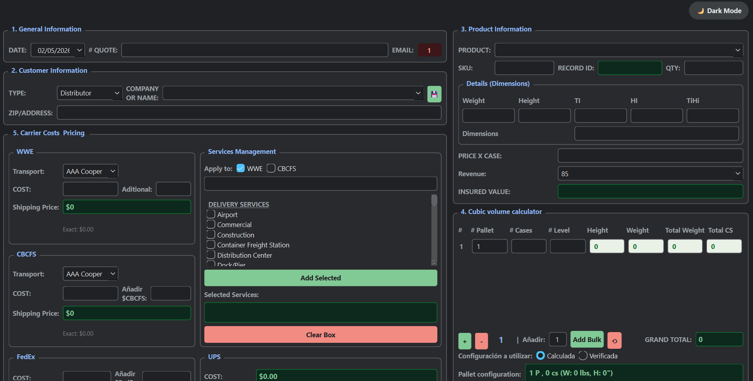Check the Commercial delivery service
The width and height of the screenshot is (753, 381).
click(211, 224)
